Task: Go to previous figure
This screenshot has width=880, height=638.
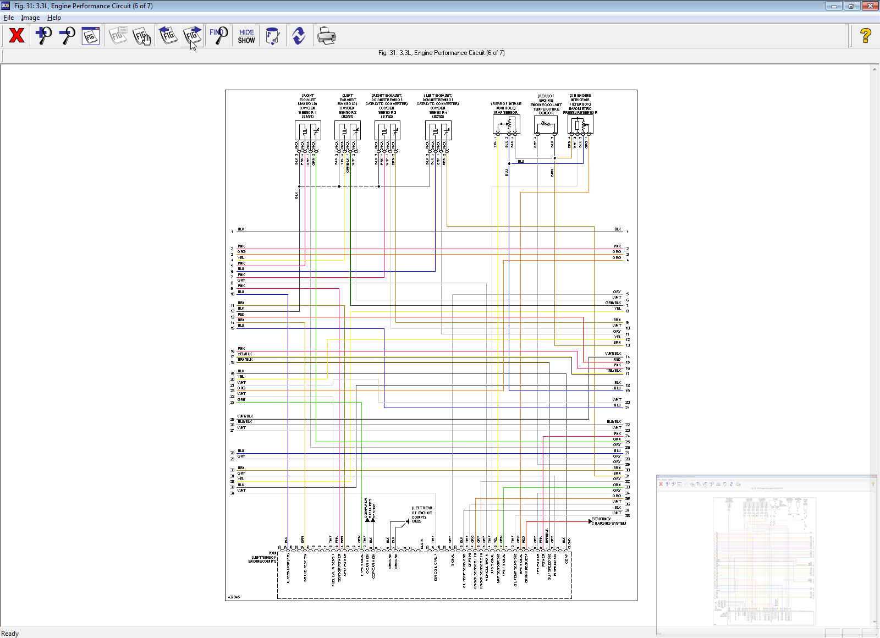Action: (x=168, y=36)
